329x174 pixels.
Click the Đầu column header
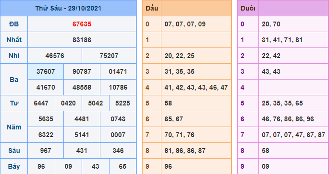tap(152, 8)
